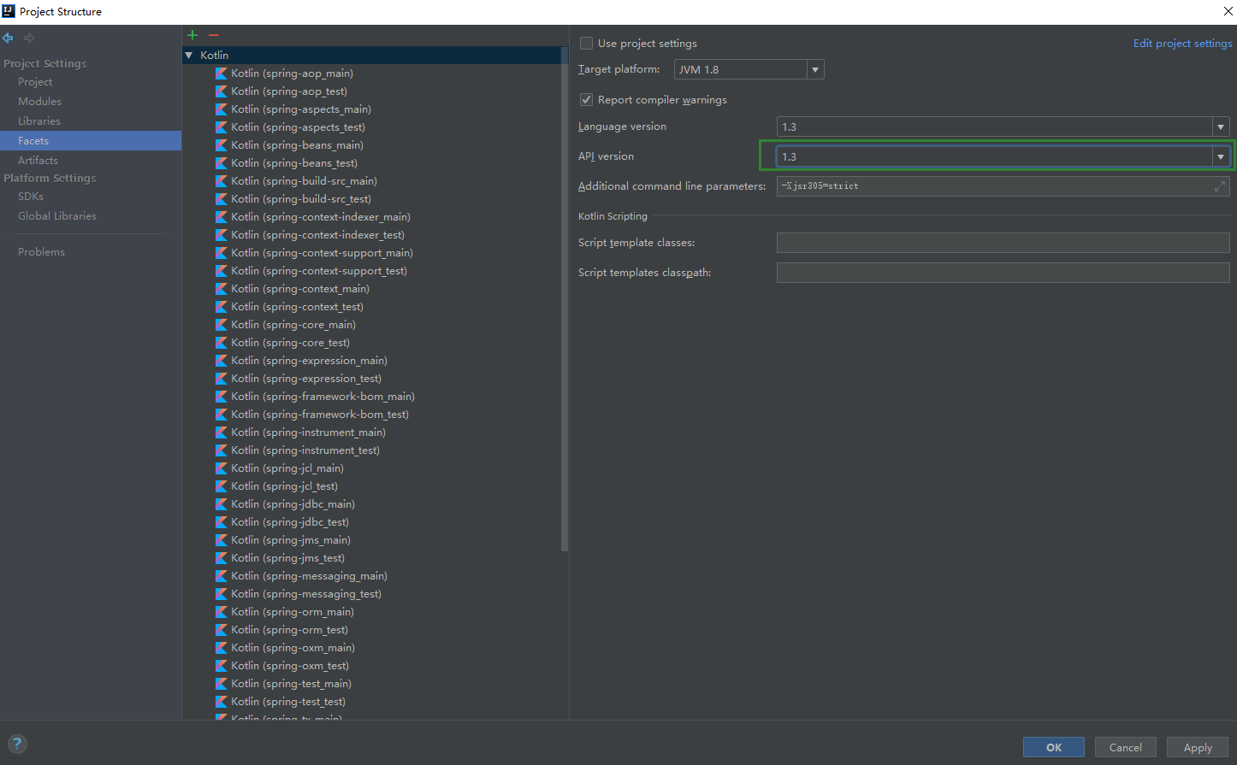Toggle Report compiler warnings checkbox
This screenshot has height=765, width=1237.
(586, 100)
